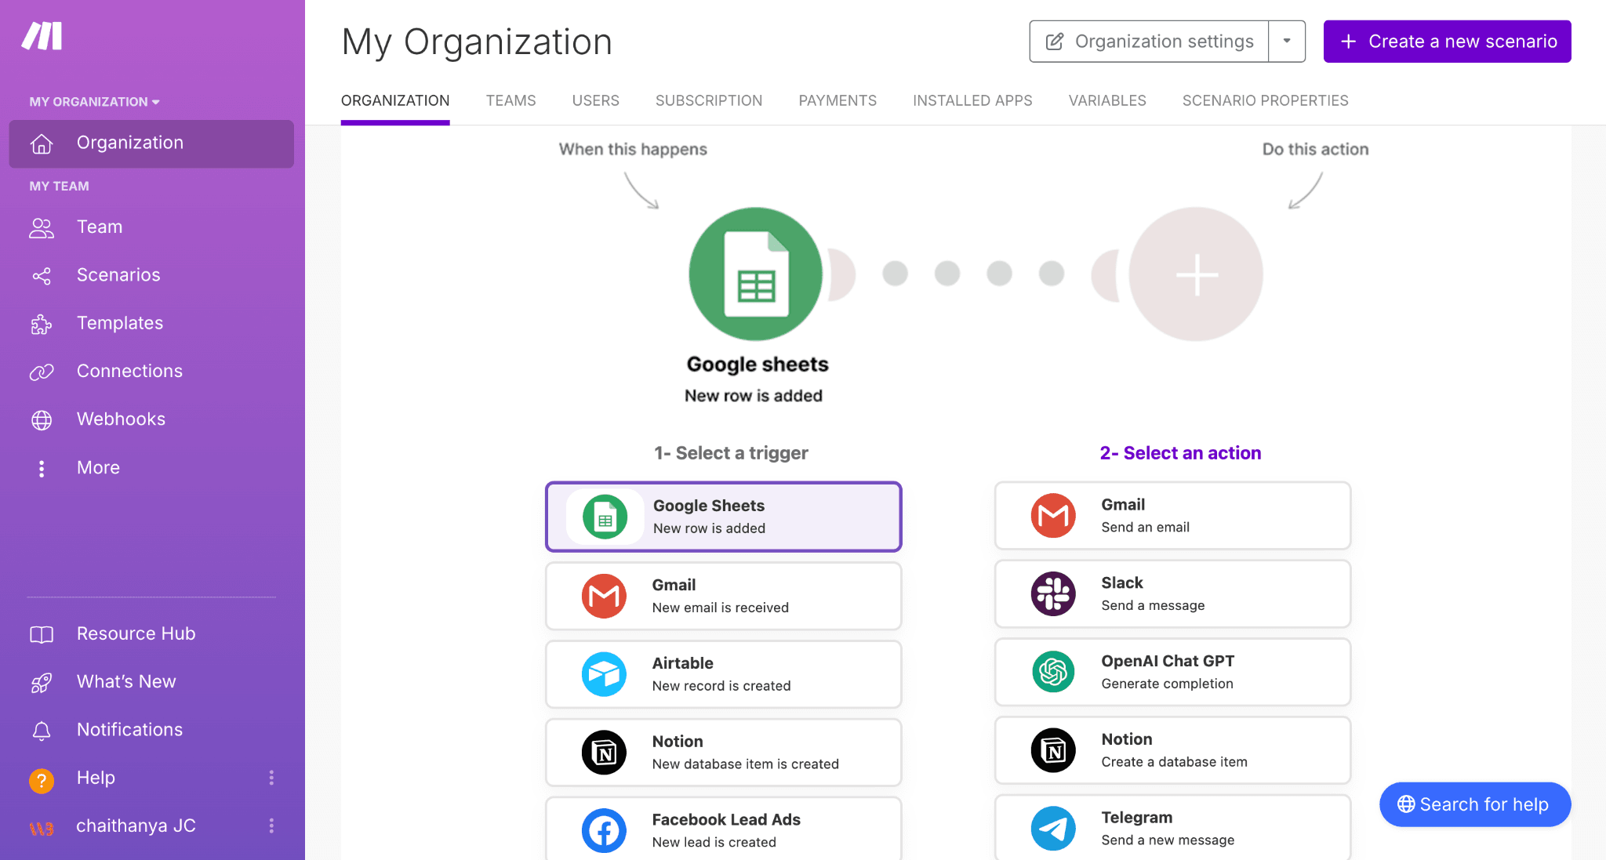This screenshot has height=860, width=1606.
Task: Click Create a new scenario
Action: (1446, 41)
